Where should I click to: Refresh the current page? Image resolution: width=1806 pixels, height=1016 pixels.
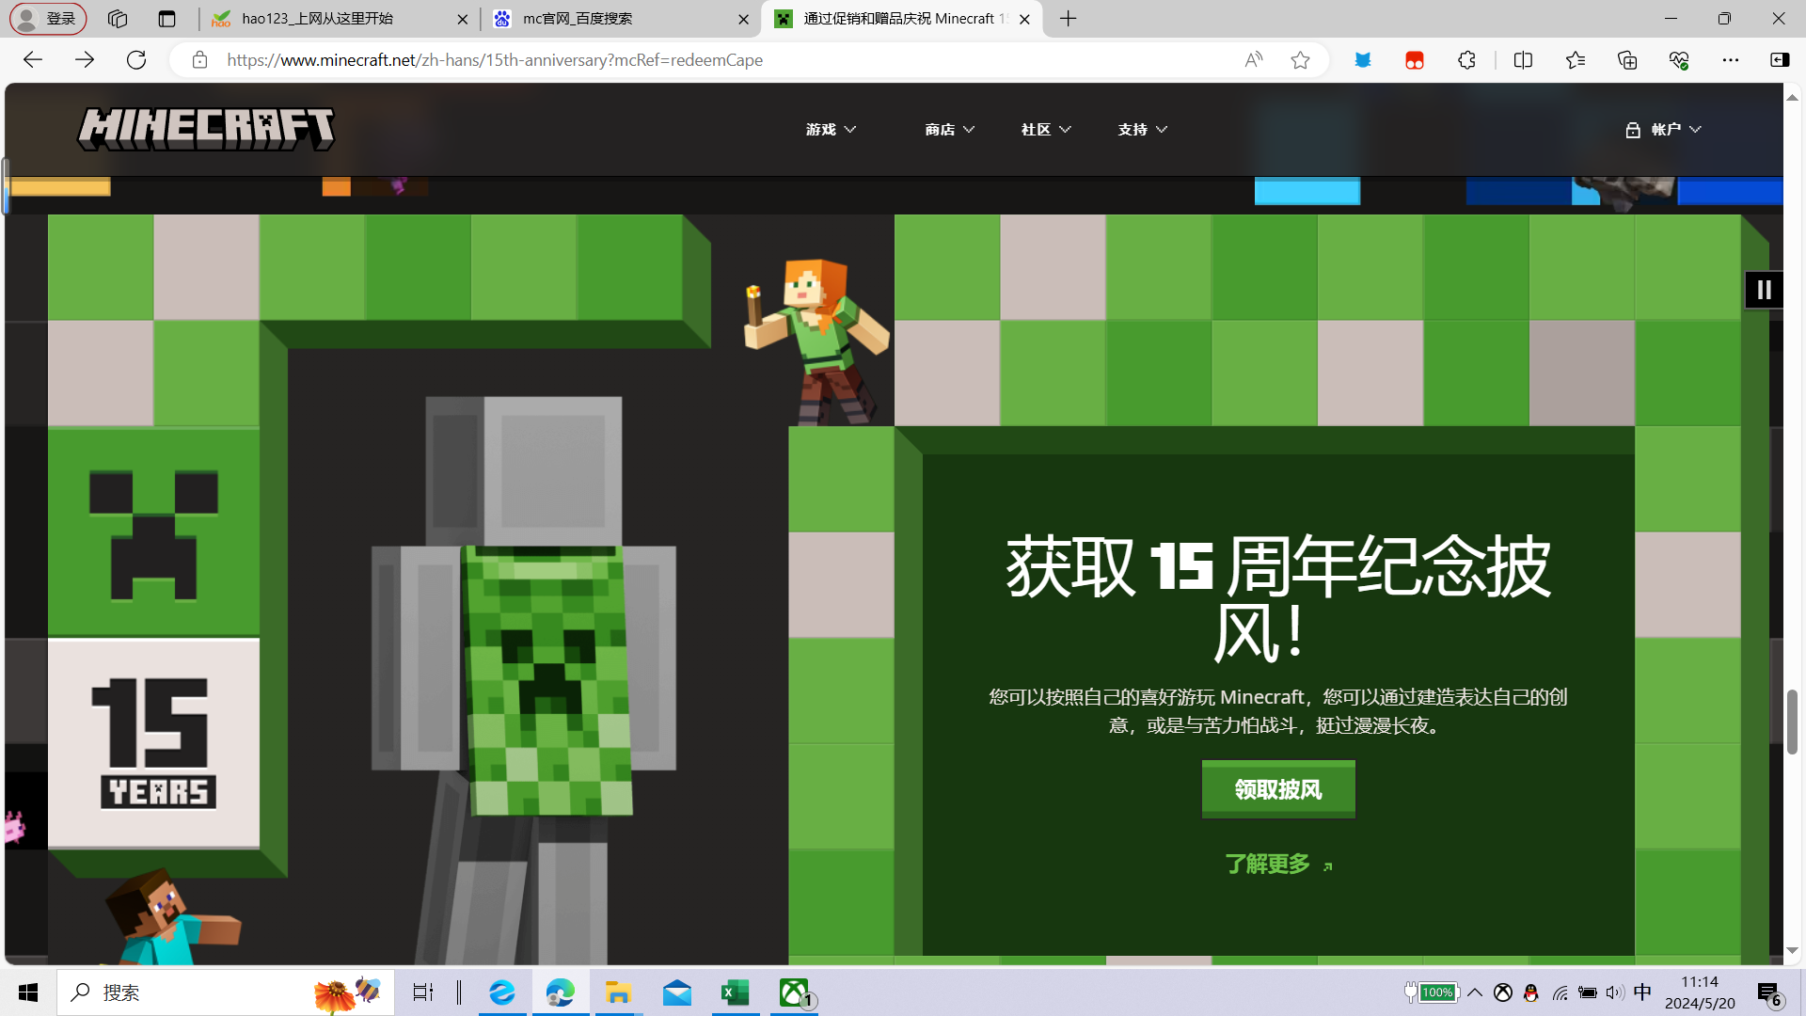(x=136, y=60)
